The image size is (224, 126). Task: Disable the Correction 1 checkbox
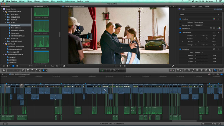180,28
